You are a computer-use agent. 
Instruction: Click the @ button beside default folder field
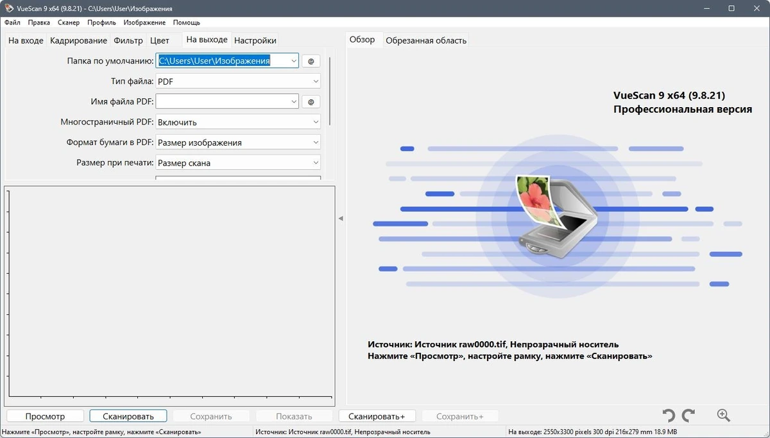click(311, 61)
